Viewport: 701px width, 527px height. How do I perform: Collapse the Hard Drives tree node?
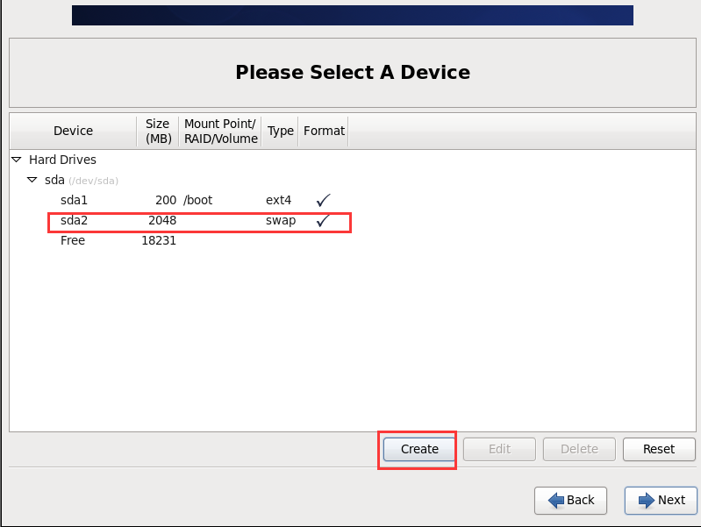pos(17,160)
